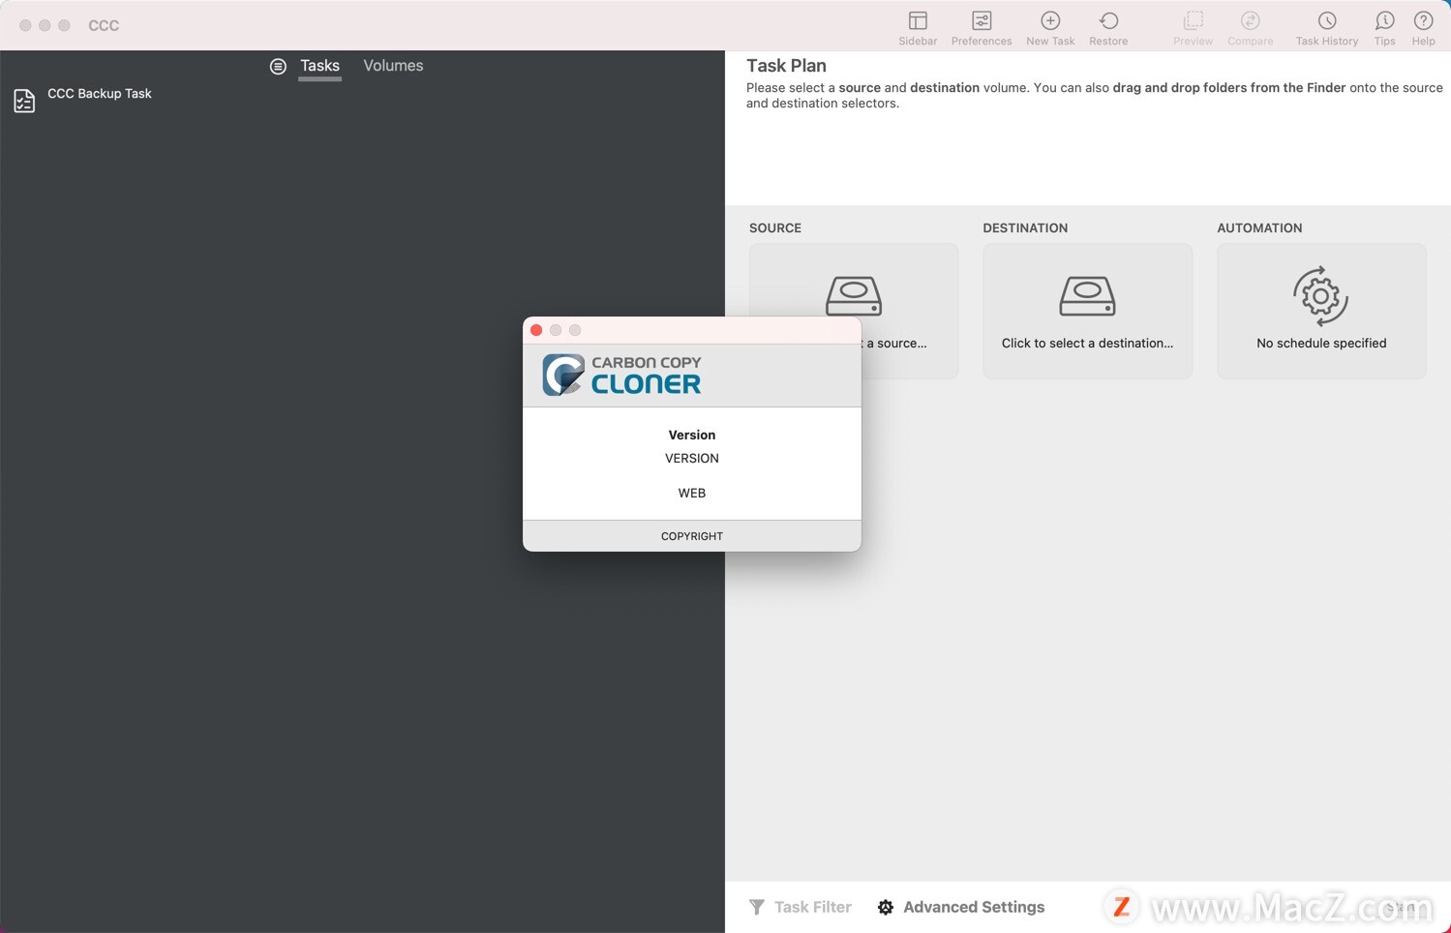Open Task History from toolbar
The height and width of the screenshot is (933, 1451).
[x=1327, y=28]
